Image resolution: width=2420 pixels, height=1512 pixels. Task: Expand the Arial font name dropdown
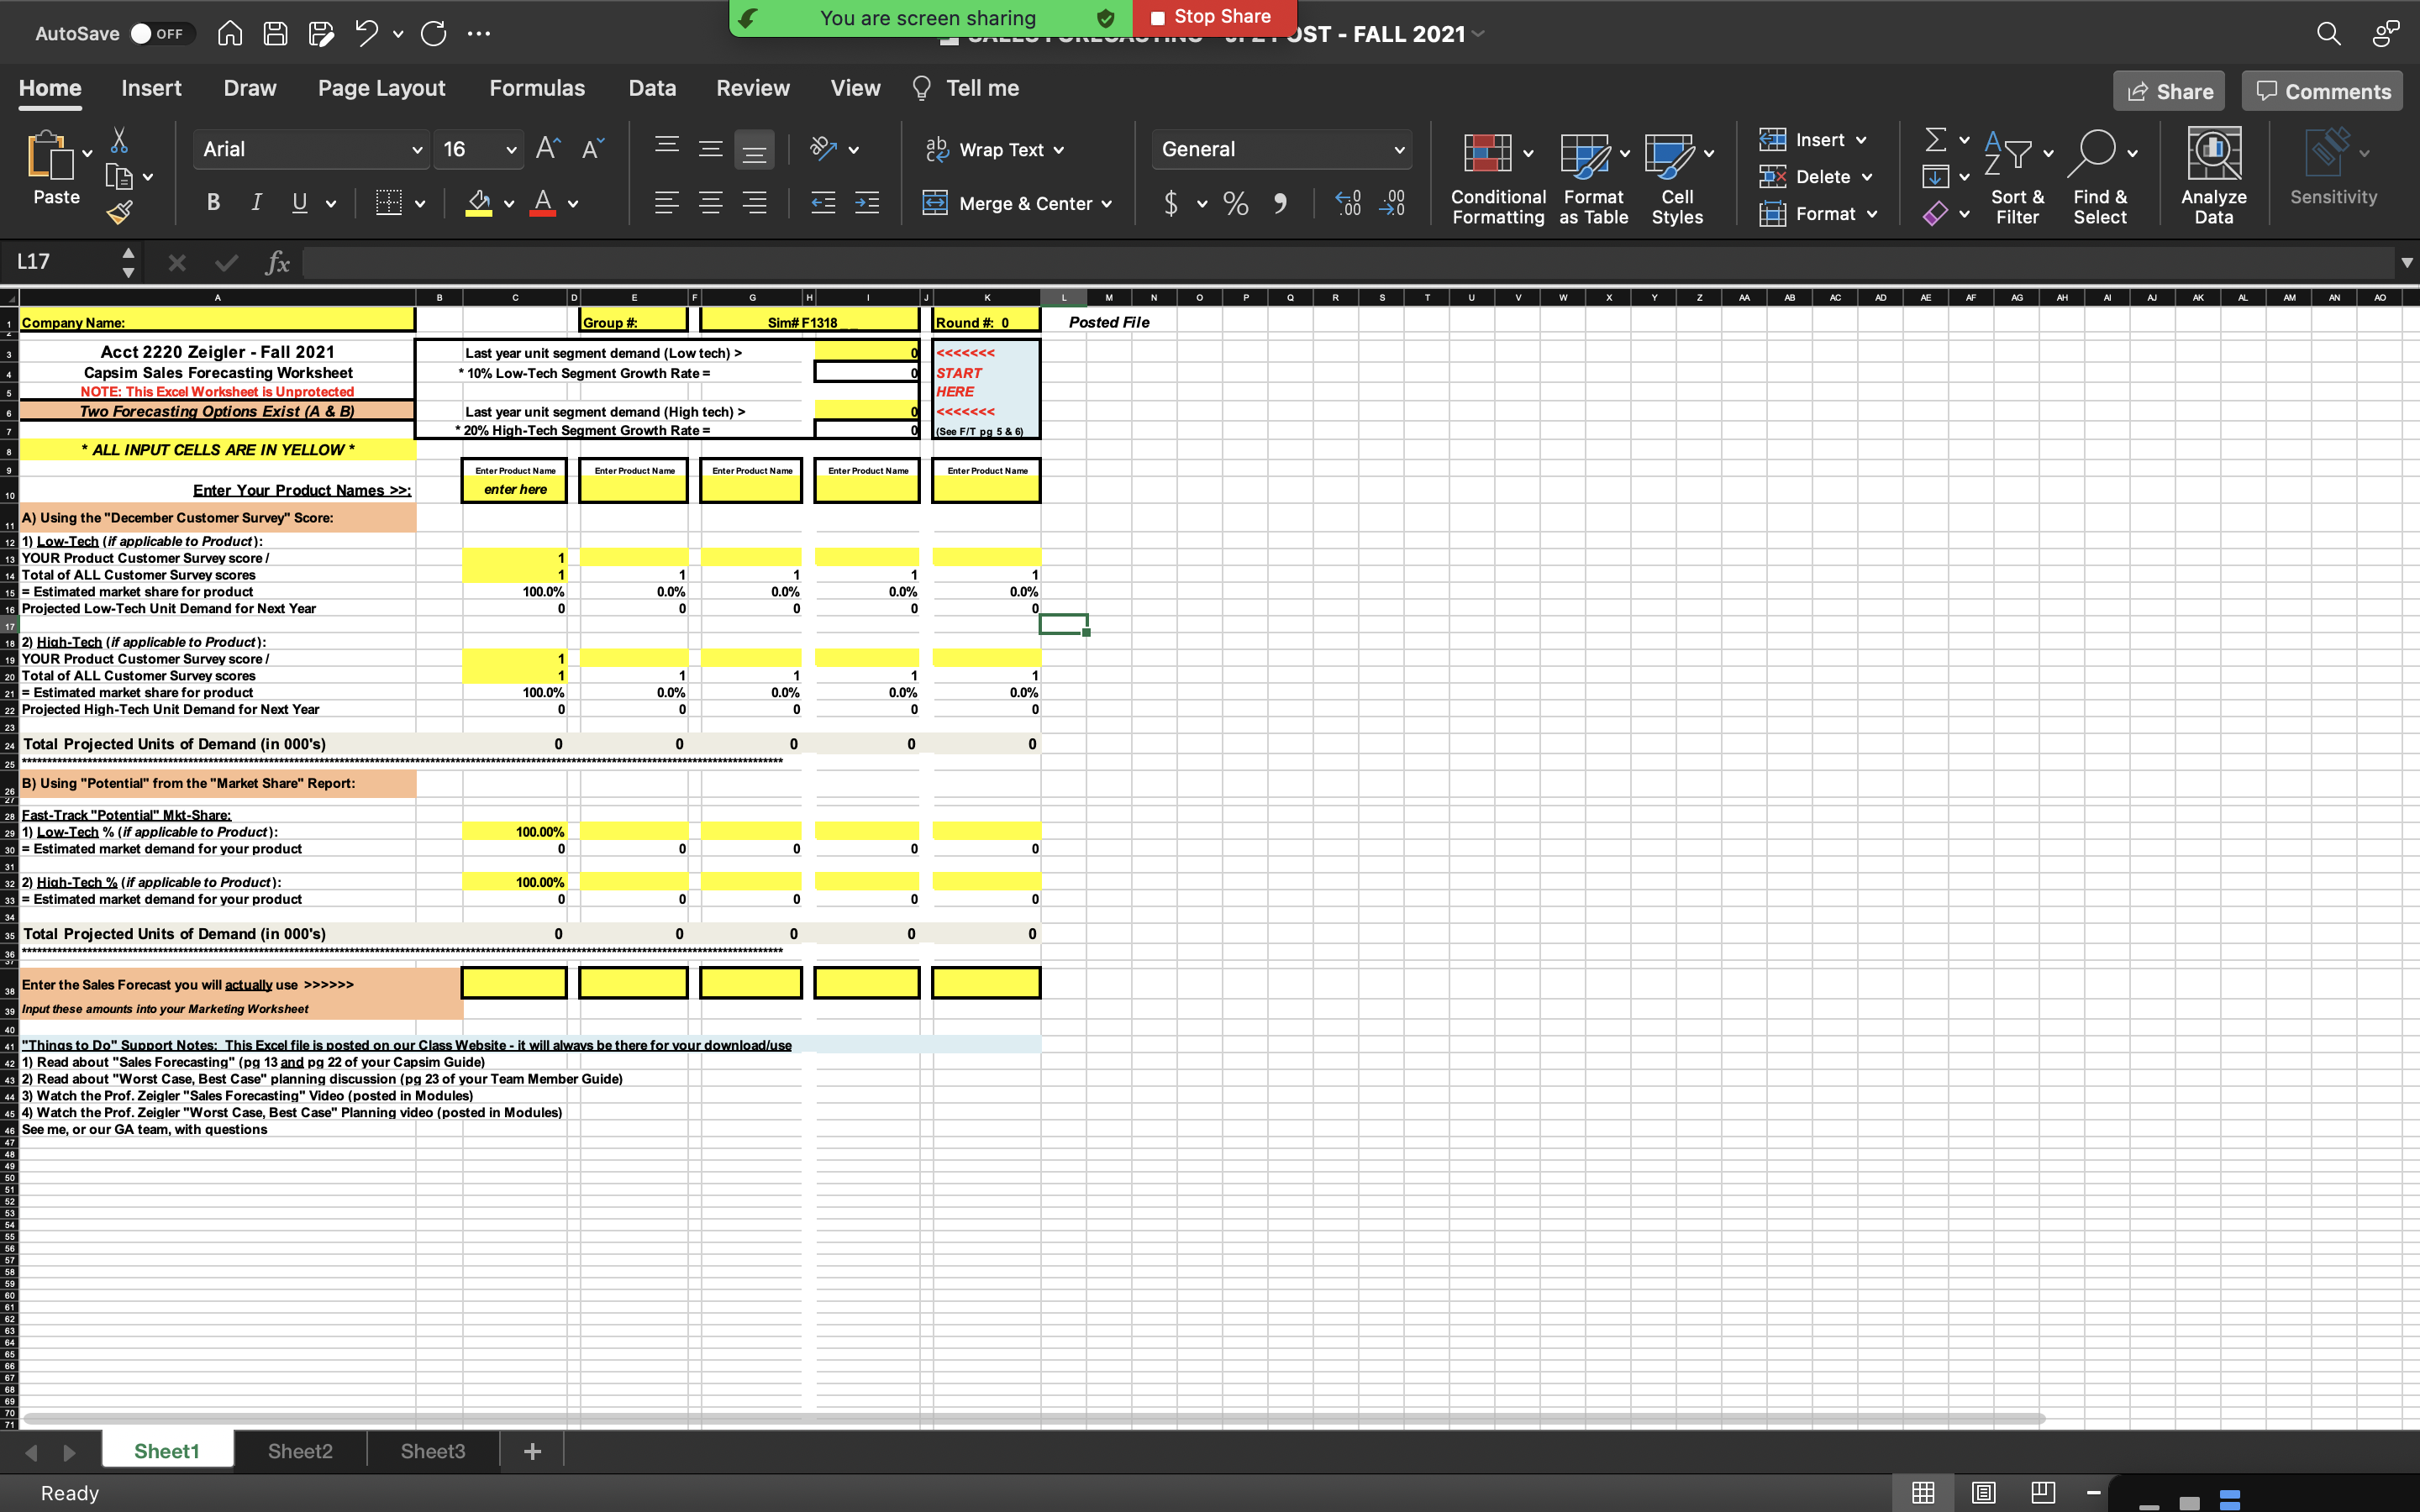pos(417,150)
